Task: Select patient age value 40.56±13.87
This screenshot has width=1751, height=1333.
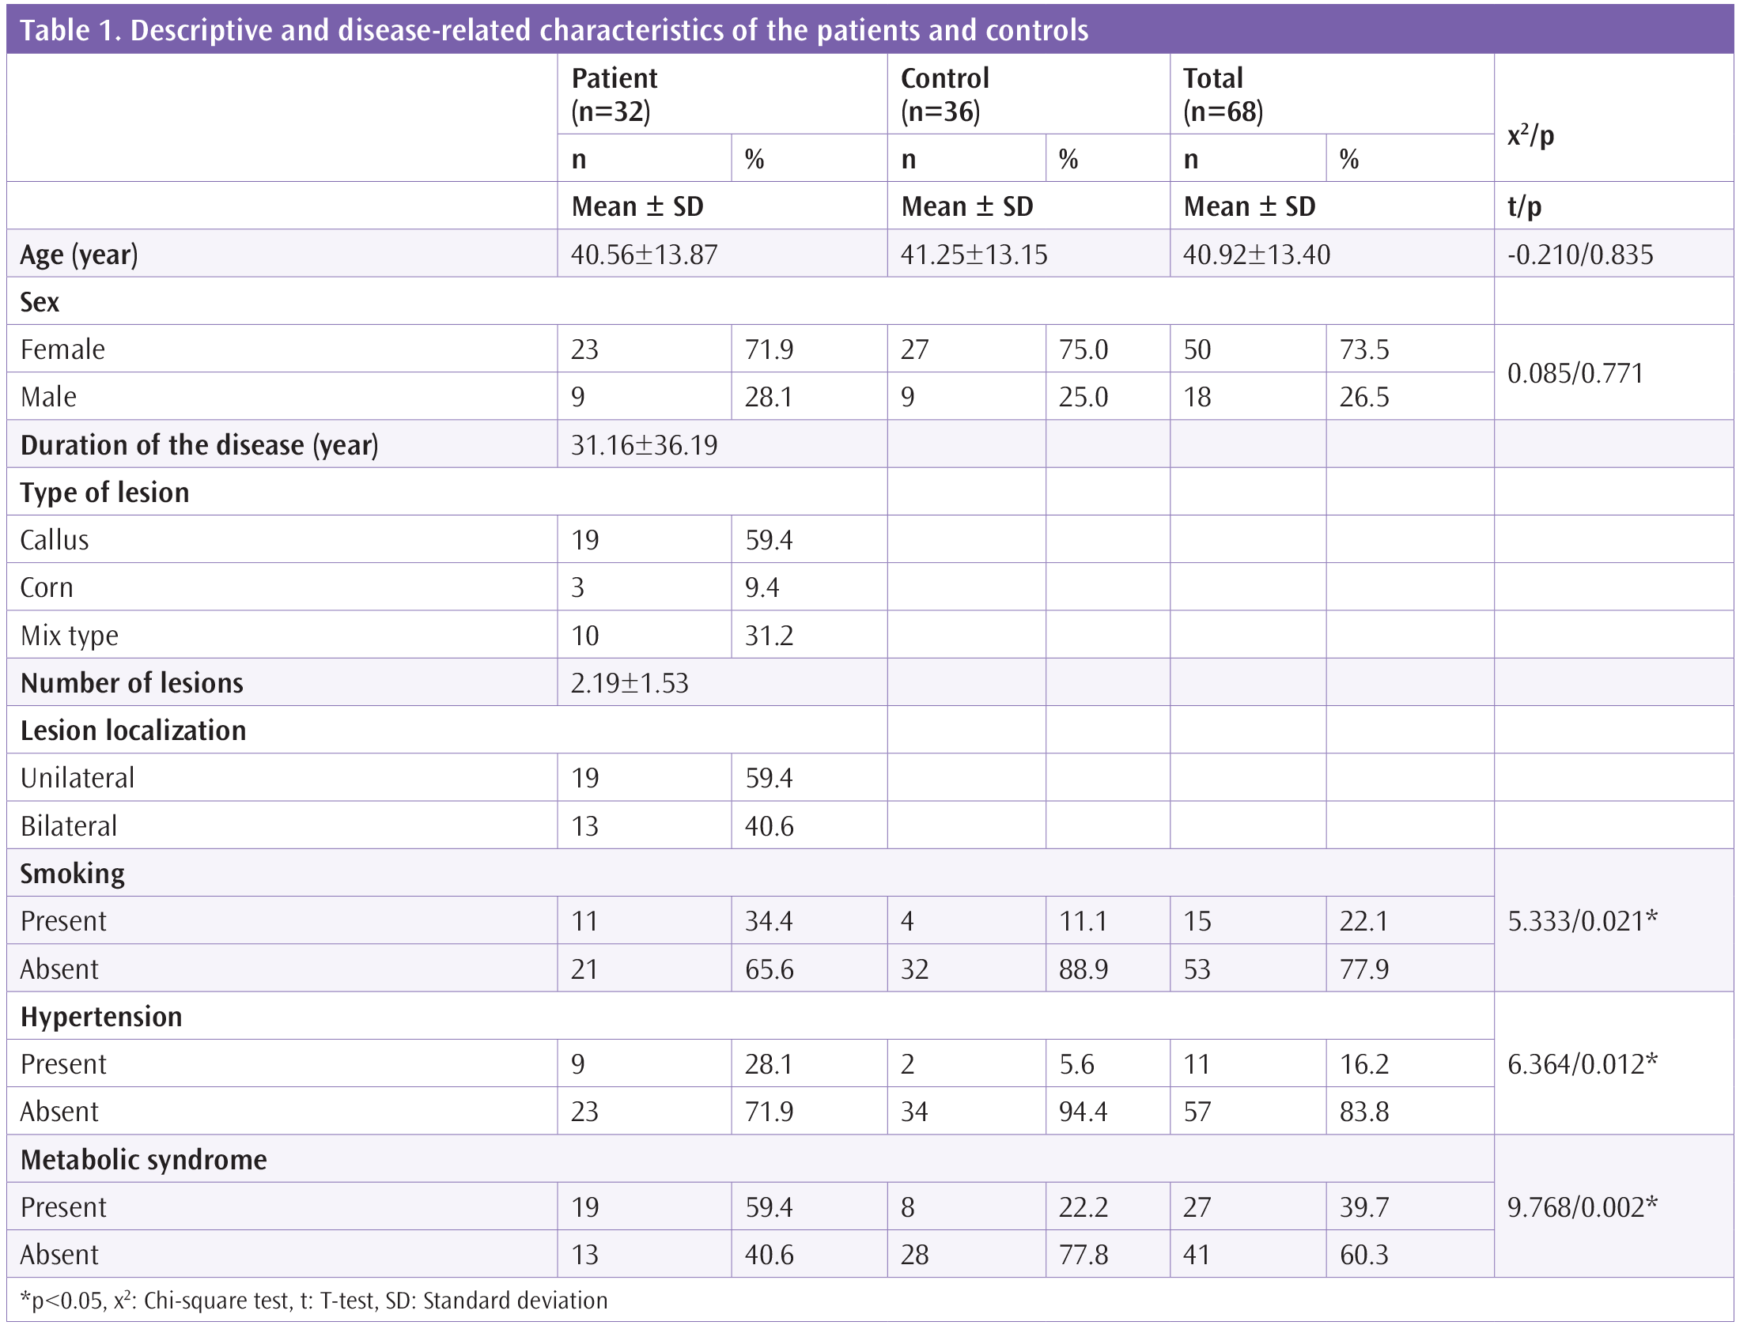Action: click(644, 255)
